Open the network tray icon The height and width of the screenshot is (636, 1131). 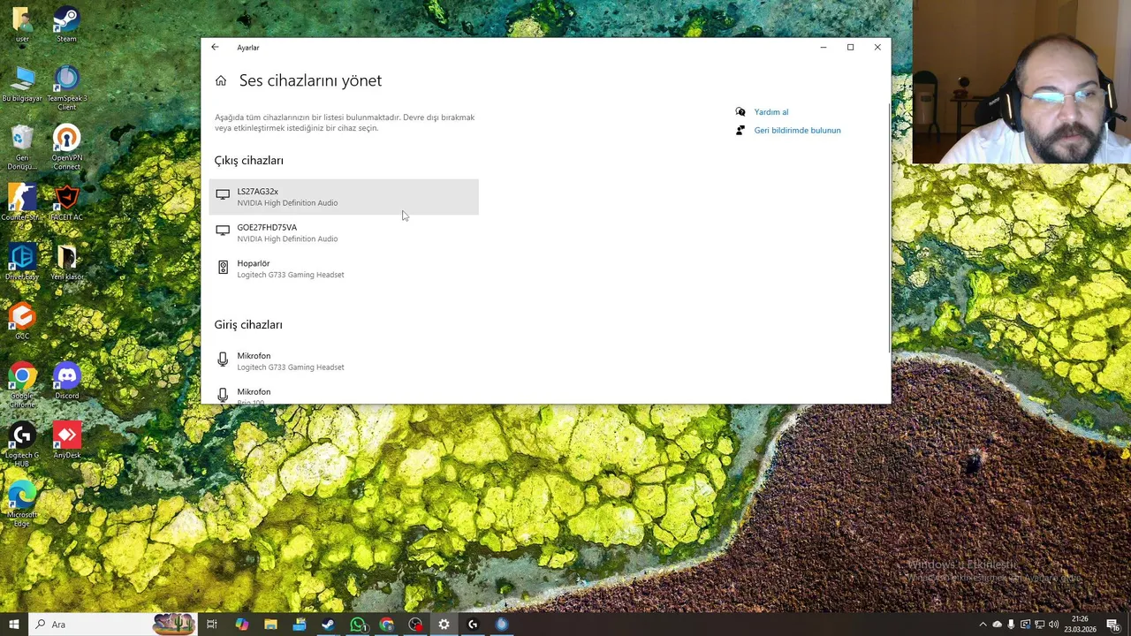[x=1039, y=625]
